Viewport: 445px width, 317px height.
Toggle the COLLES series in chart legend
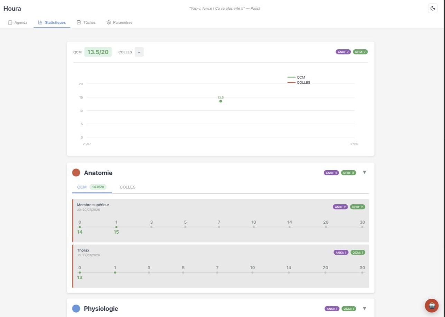coord(299,83)
